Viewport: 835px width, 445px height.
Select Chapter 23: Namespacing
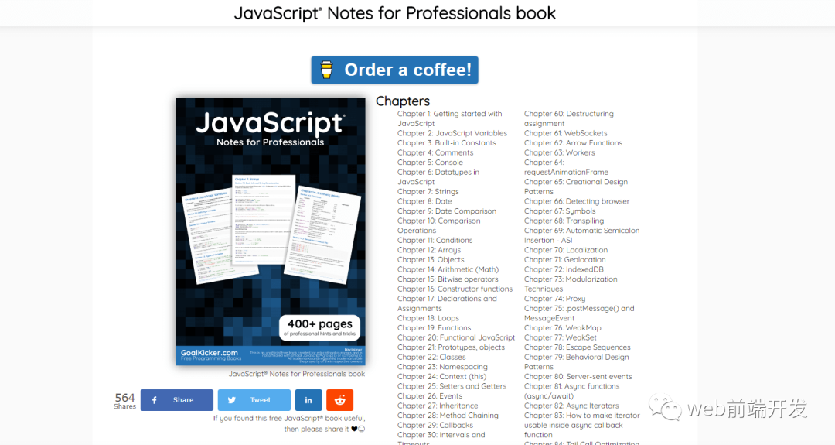[x=442, y=367]
